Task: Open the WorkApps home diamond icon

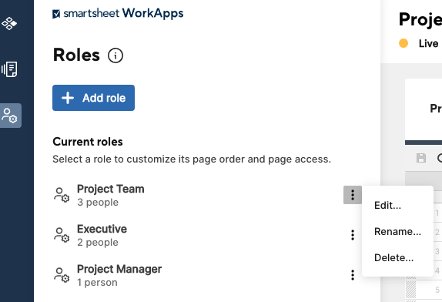Action: pos(9,23)
